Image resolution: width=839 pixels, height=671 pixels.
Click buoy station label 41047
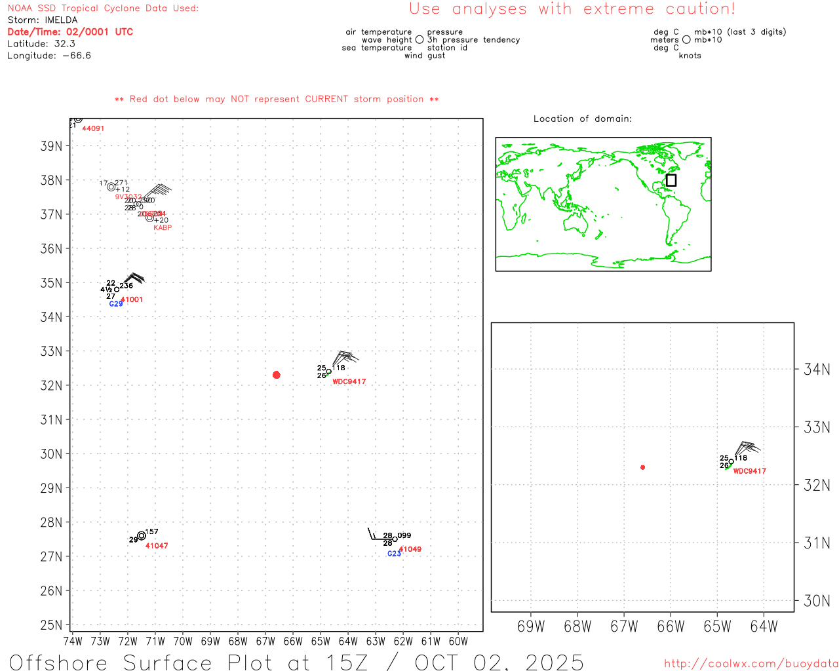(157, 546)
